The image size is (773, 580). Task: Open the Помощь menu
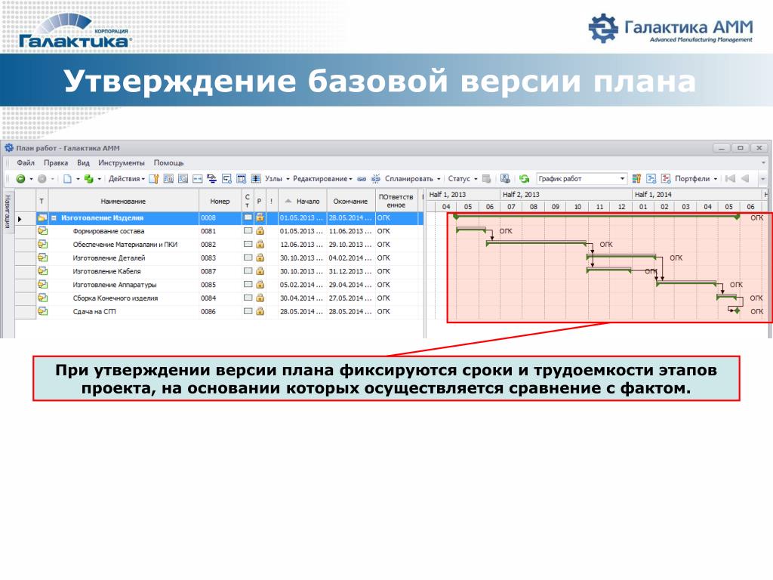tap(168, 163)
